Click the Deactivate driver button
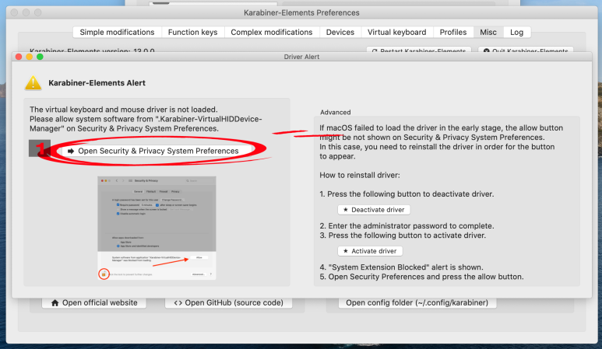 coord(374,210)
